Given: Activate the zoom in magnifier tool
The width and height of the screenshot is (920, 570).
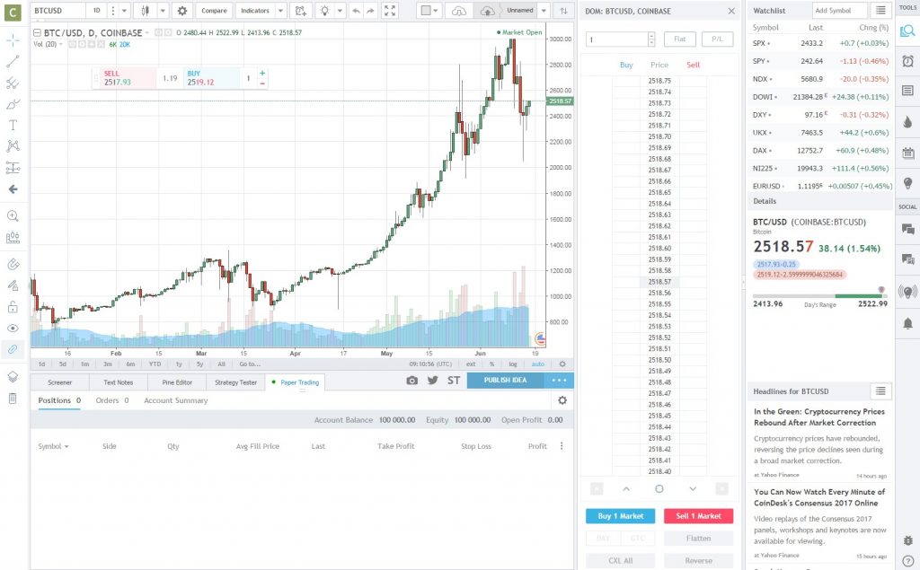Looking at the screenshot, I should pos(13,215).
